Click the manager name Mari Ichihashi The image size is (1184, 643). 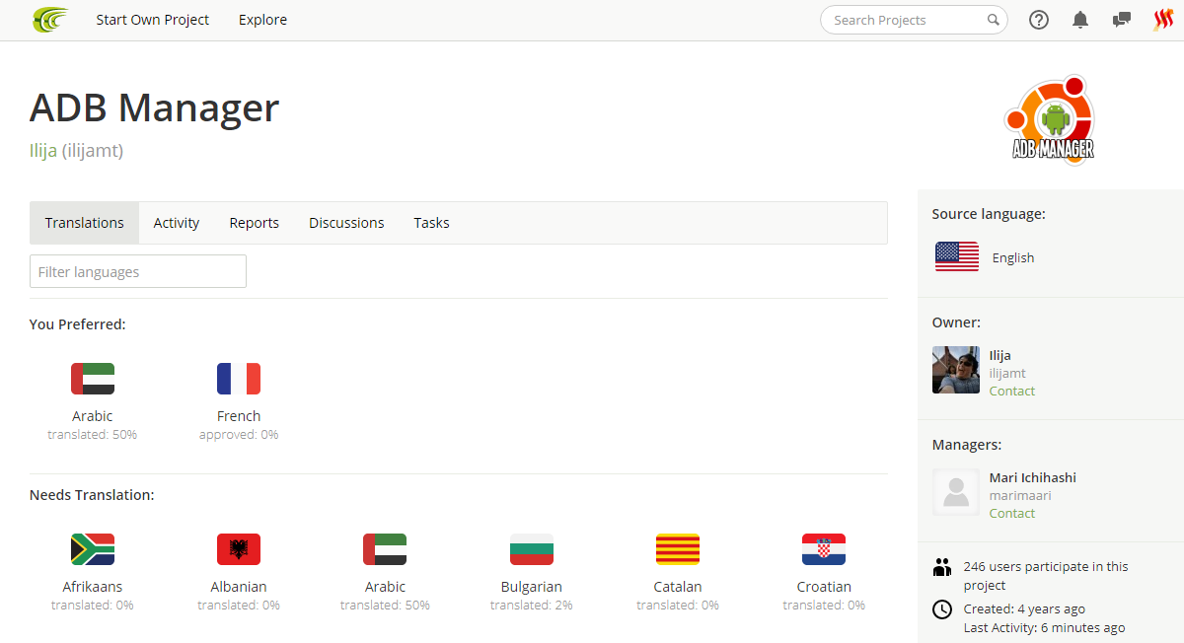coord(1033,477)
